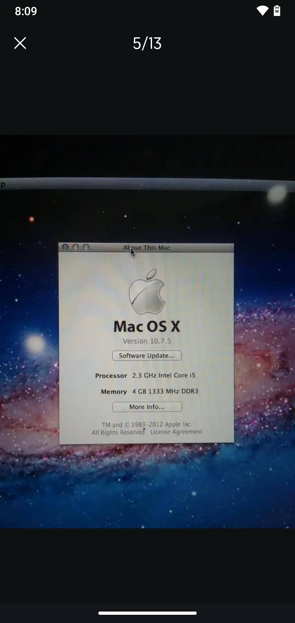
Task: Tap the 8:09 clock
Action: pyautogui.click(x=26, y=11)
